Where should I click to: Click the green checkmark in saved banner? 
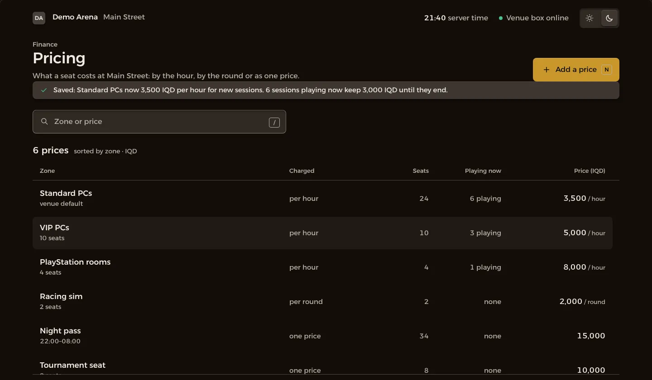coord(44,90)
